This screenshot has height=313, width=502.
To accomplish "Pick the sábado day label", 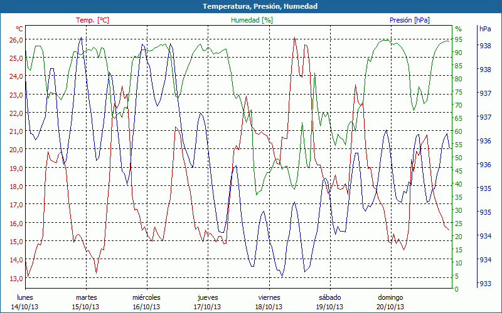I will [x=329, y=297].
